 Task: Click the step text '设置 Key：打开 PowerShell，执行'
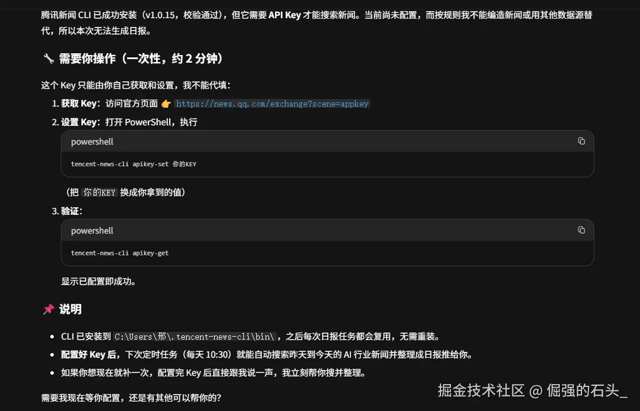(129, 122)
